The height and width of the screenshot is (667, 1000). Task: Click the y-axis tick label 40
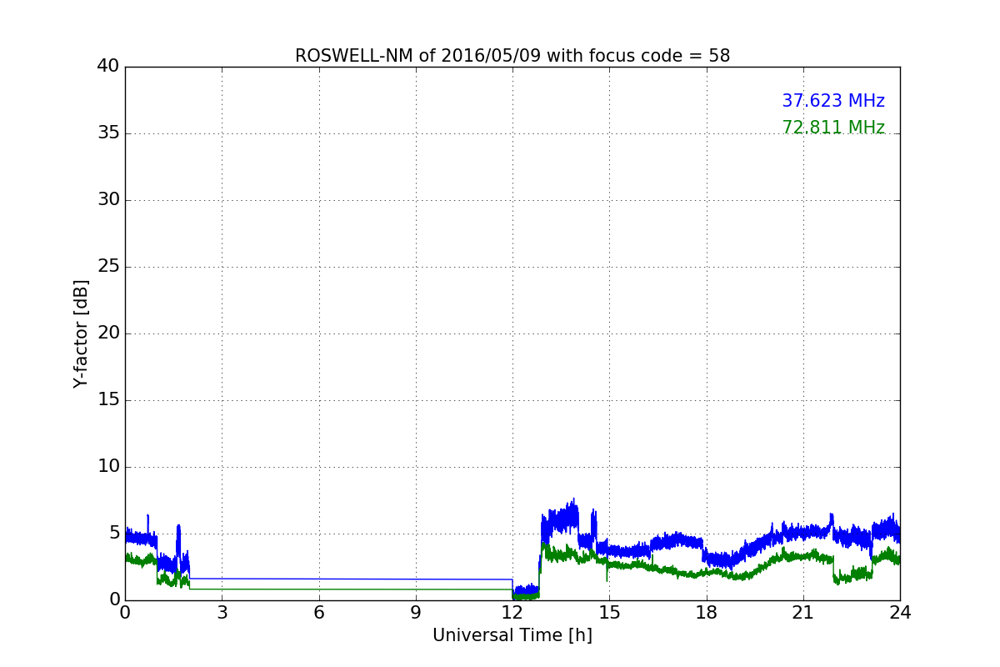point(108,67)
